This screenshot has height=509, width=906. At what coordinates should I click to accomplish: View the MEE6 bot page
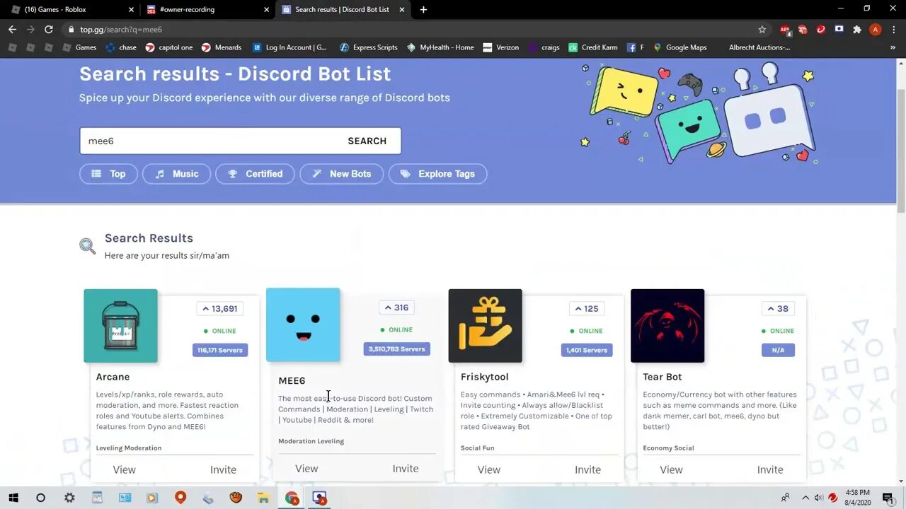tap(306, 469)
